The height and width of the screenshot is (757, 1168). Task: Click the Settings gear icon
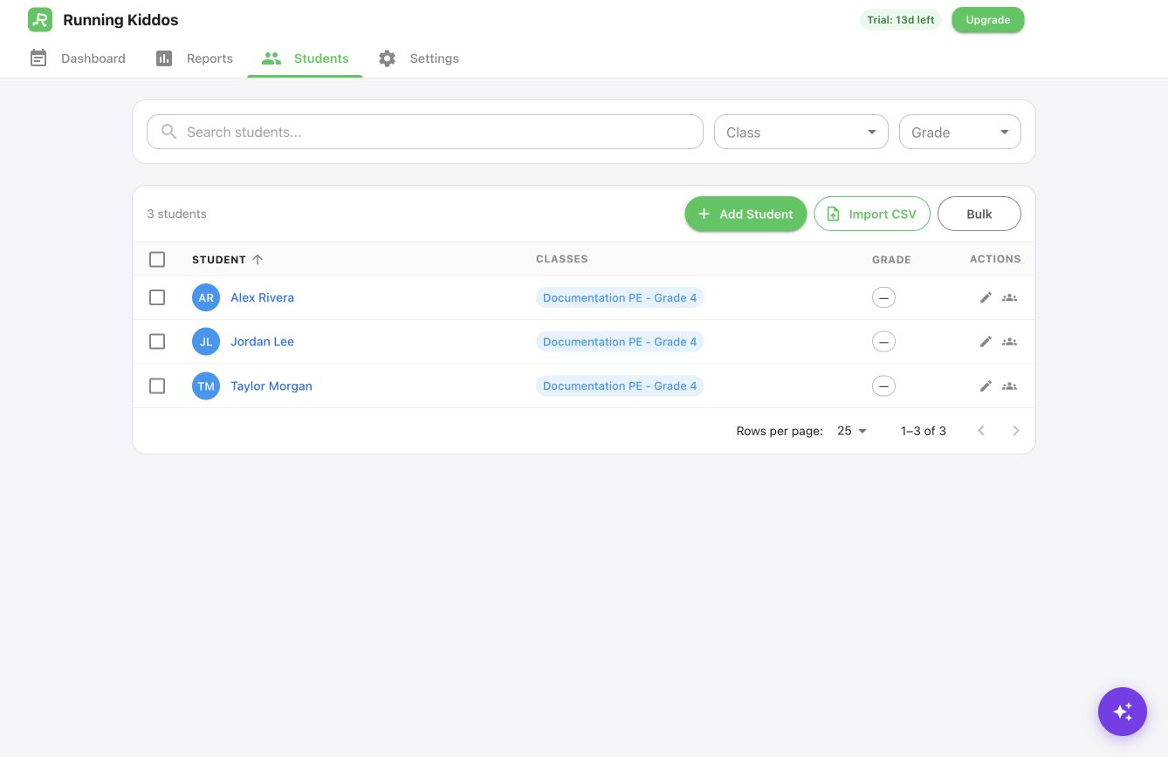coord(387,58)
